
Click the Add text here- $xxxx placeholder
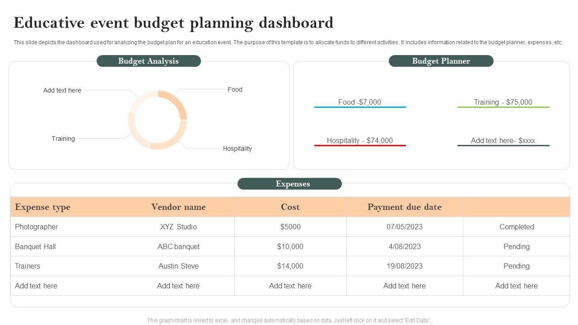pos(503,140)
